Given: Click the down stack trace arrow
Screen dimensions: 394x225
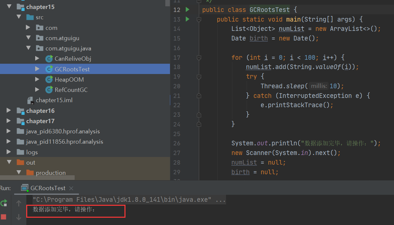Looking at the screenshot, I should [19, 217].
